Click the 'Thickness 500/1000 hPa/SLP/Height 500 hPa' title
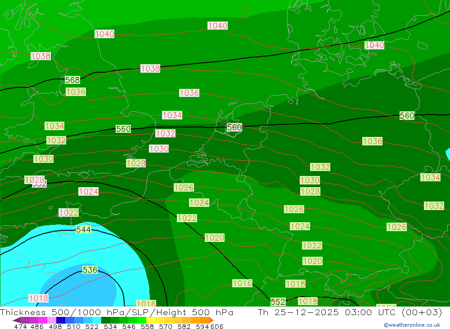 pos(117,312)
